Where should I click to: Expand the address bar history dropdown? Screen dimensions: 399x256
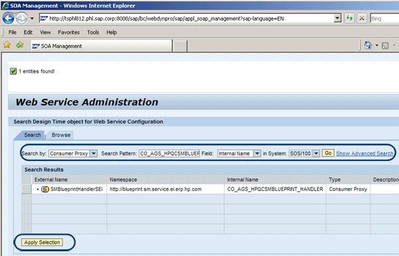tap(337, 19)
